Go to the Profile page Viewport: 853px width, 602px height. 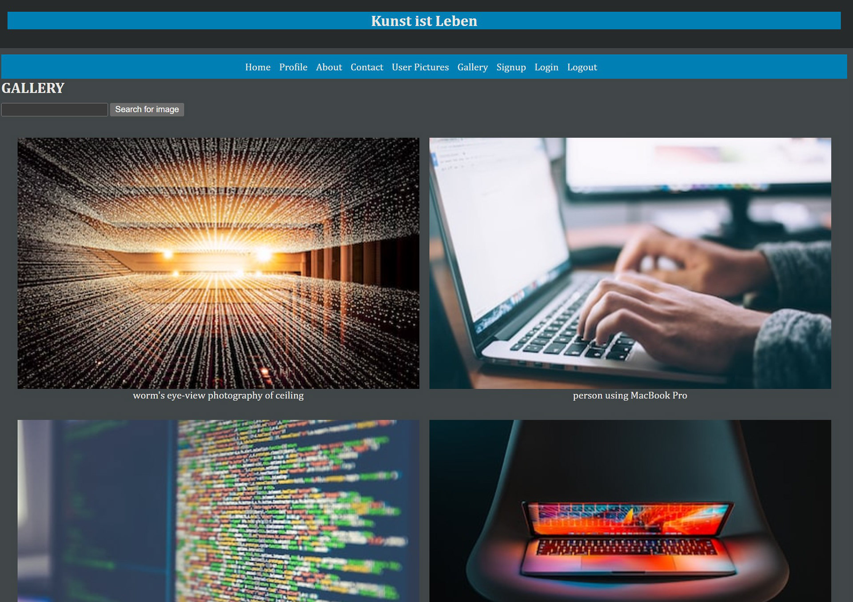tap(293, 67)
